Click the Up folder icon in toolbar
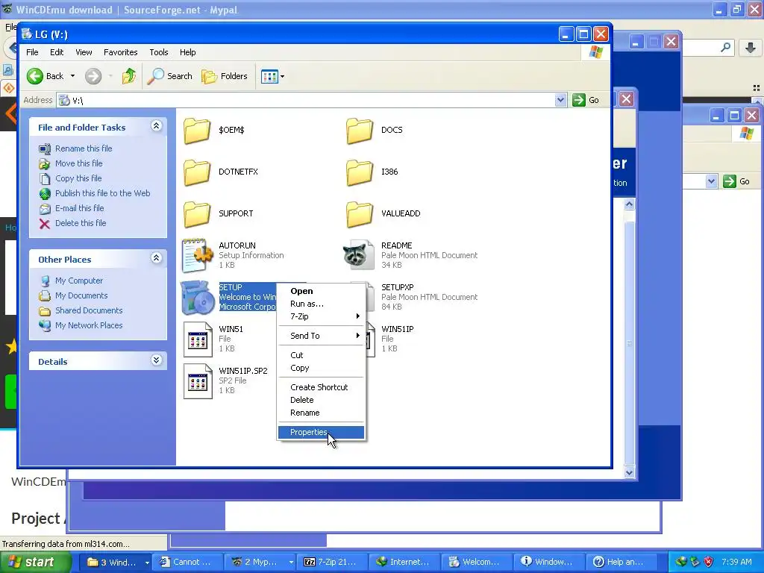764x573 pixels. [129, 76]
